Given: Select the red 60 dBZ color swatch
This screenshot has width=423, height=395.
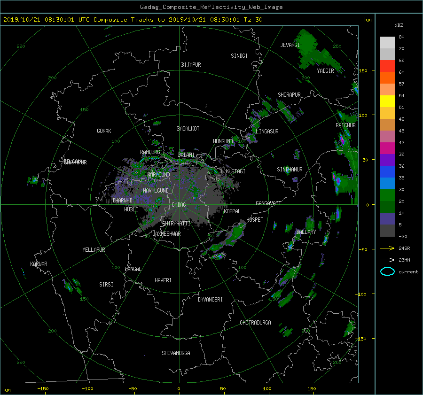Looking at the screenshot, I should [x=387, y=66].
